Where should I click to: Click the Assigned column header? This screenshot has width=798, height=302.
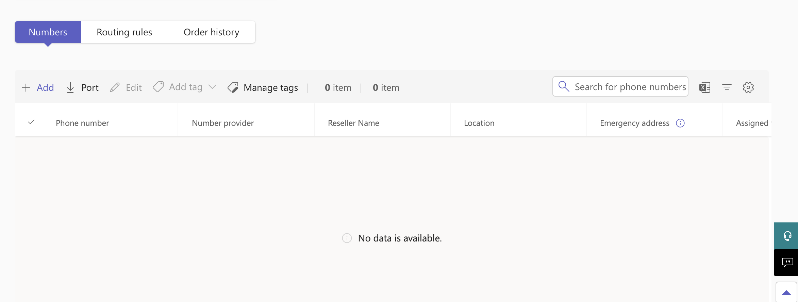click(x=752, y=123)
